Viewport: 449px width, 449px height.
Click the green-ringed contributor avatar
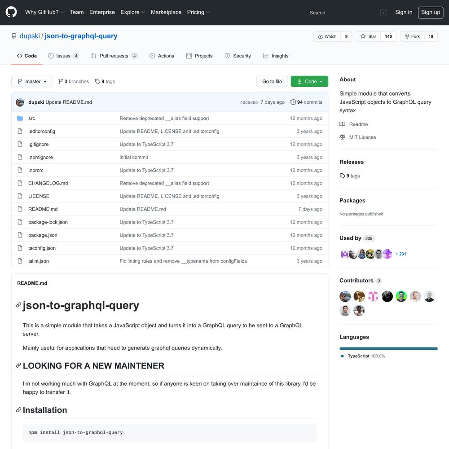pos(401,296)
